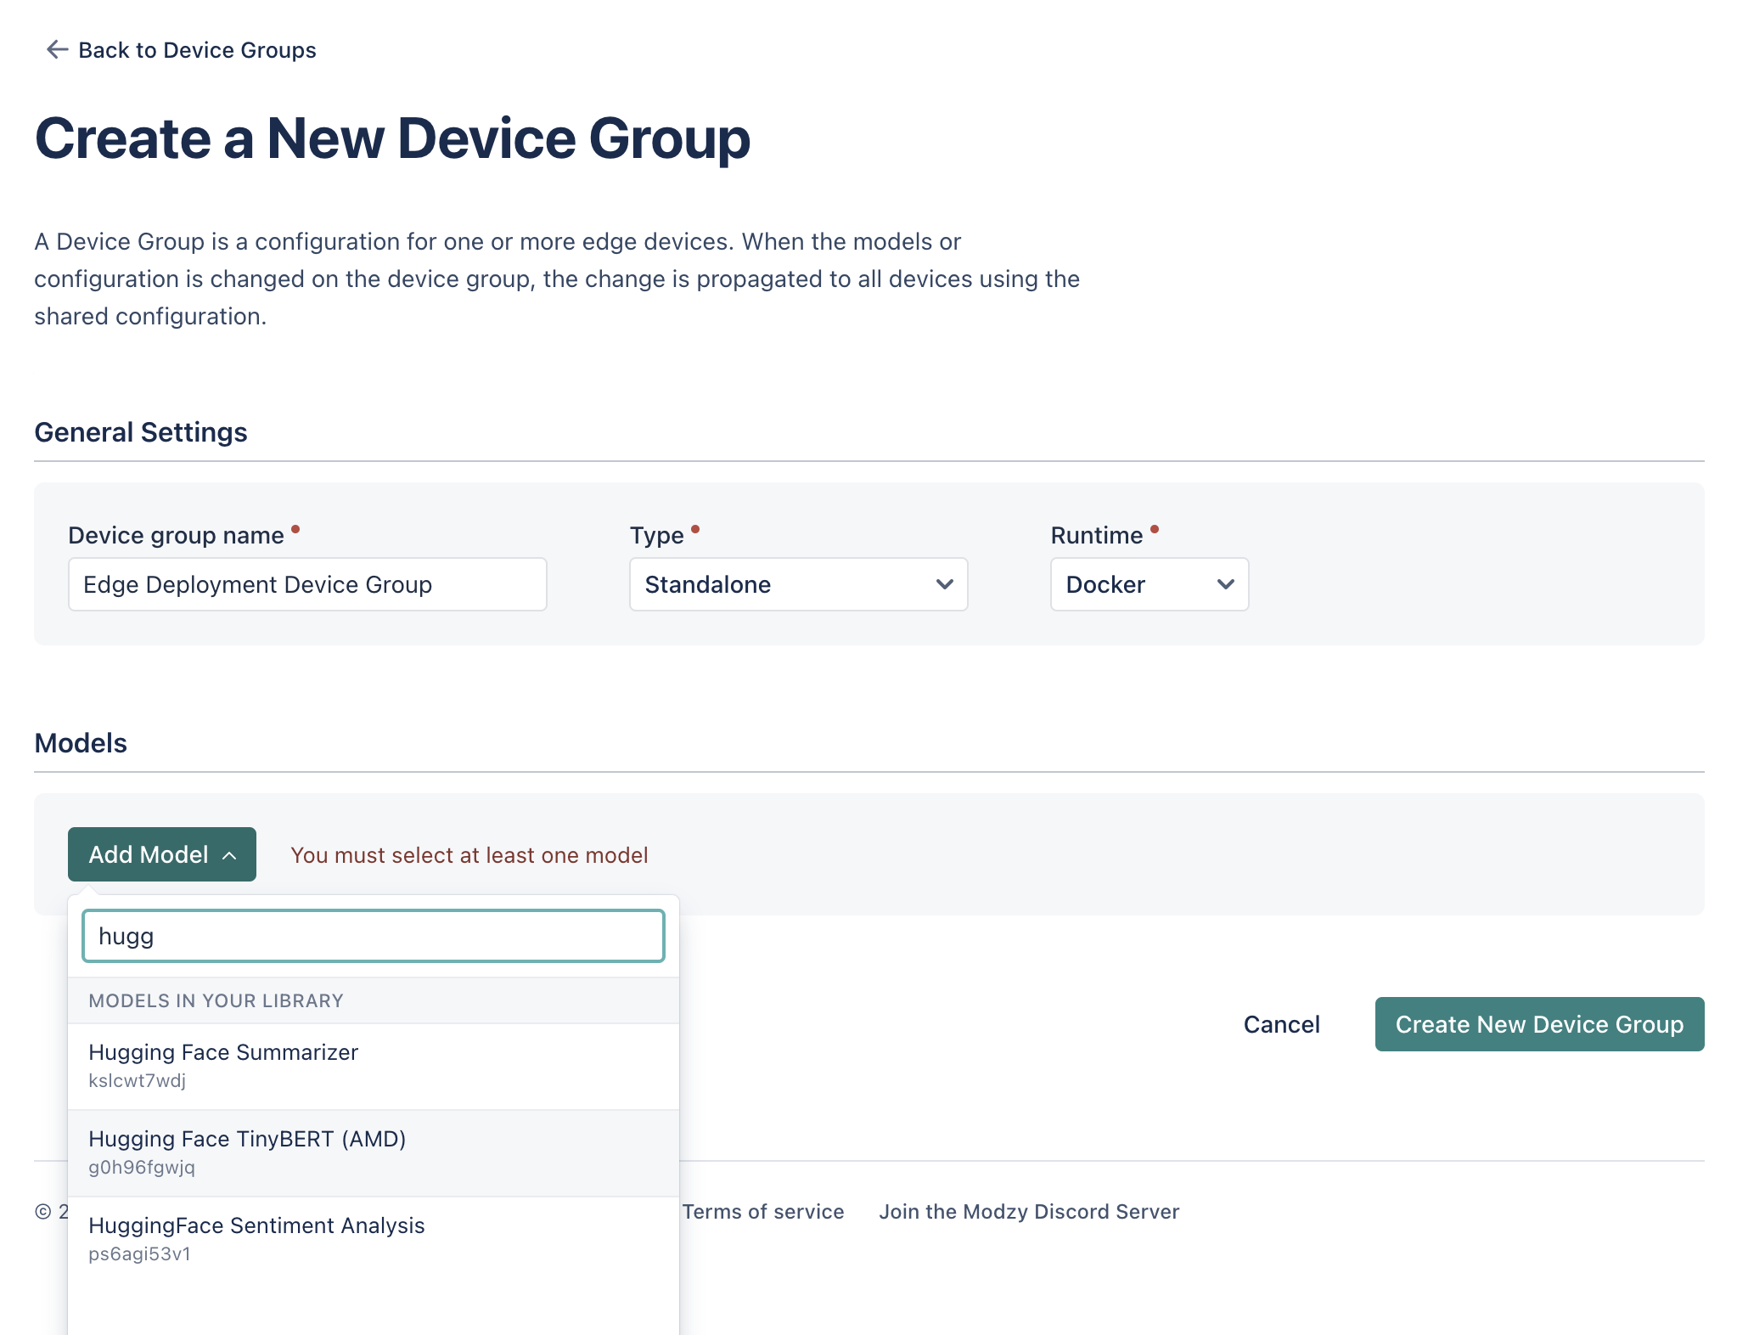The image size is (1737, 1335).
Task: Open Back to Device Groups link
Action: [197, 50]
